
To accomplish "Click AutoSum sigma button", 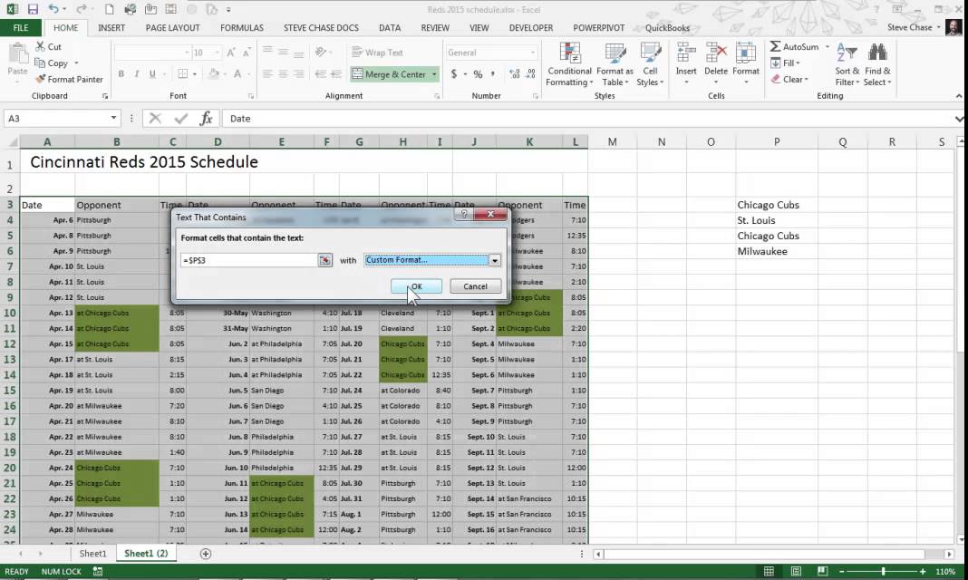I will pos(795,47).
